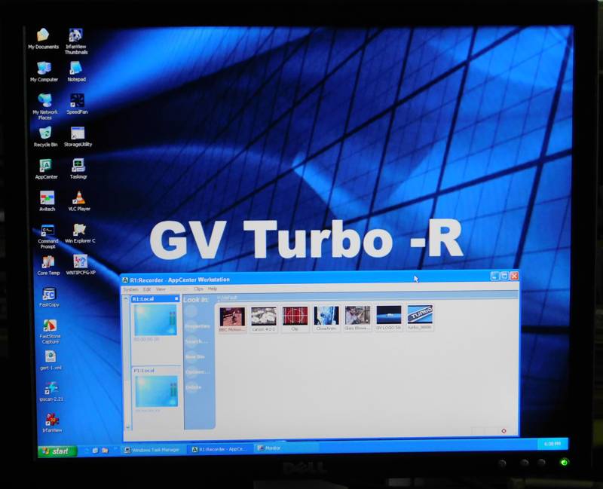The width and height of the screenshot is (603, 489).
Task: Launch the FastCopy desktop shortcut
Action: tap(49, 297)
